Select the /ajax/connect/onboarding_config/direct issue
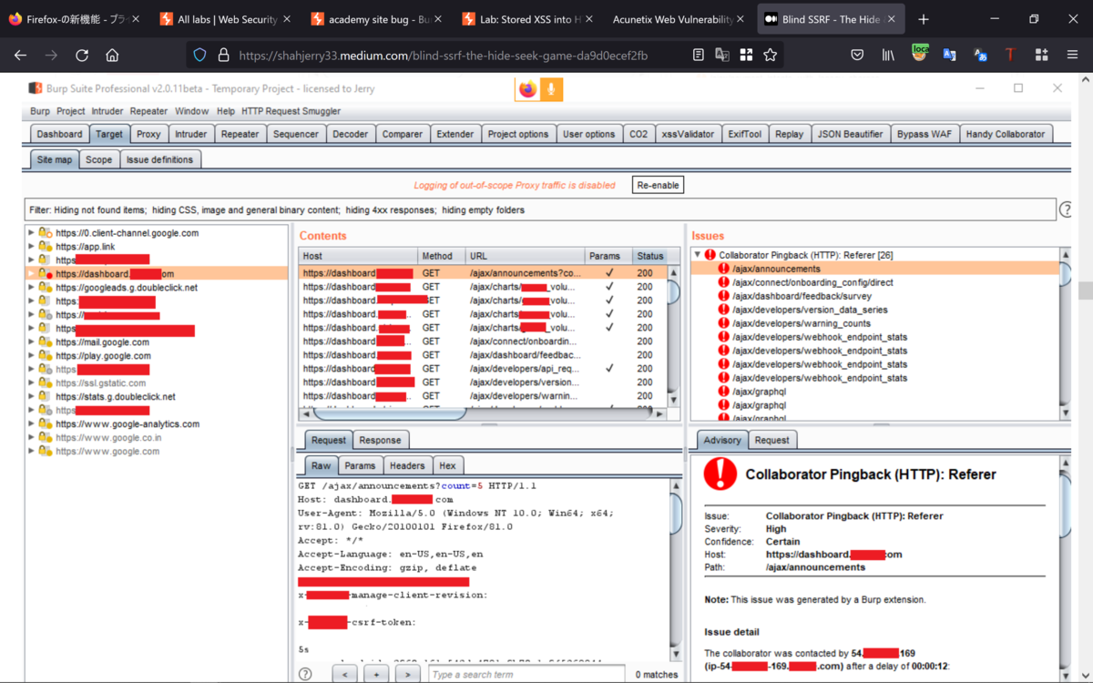The image size is (1093, 683). (812, 282)
